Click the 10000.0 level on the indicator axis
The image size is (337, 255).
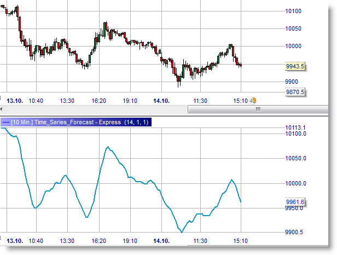[295, 183]
